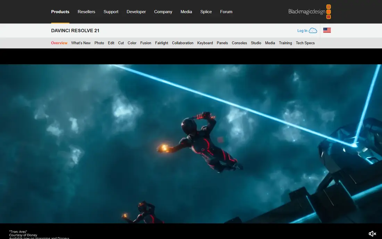The image size is (382, 239).
Task: Open the Support section
Action: [111, 12]
